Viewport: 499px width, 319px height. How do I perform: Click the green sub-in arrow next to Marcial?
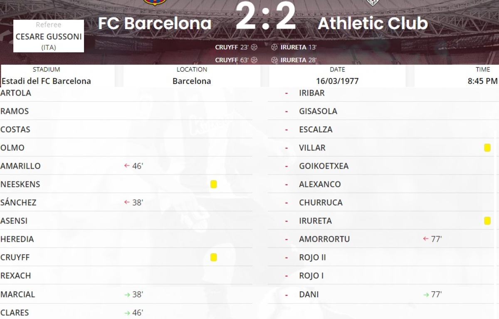(x=127, y=294)
